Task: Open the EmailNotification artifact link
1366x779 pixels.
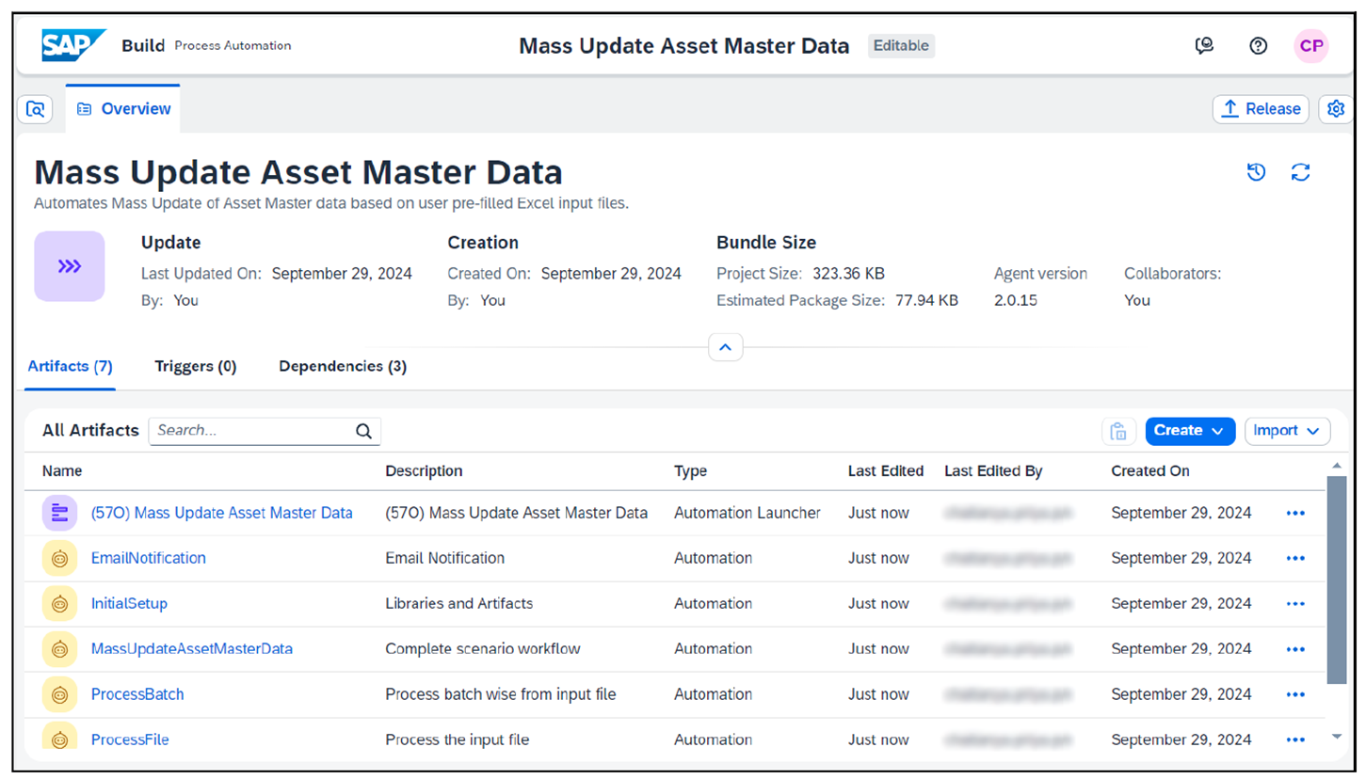Action: click(149, 558)
